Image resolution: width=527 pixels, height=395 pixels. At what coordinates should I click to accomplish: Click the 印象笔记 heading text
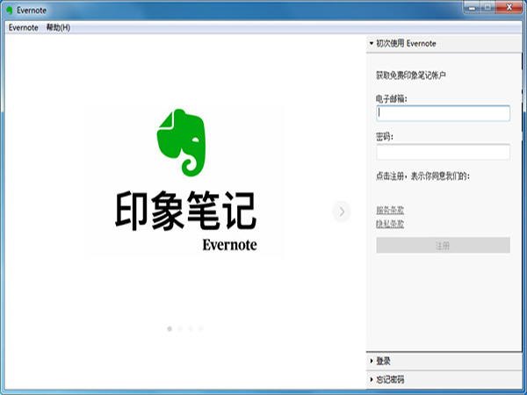tap(186, 211)
